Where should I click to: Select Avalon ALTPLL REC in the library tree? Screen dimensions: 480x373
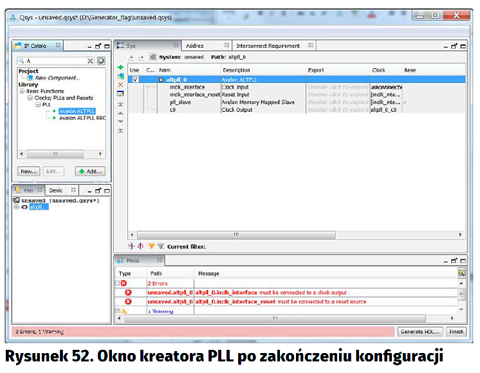click(x=82, y=118)
